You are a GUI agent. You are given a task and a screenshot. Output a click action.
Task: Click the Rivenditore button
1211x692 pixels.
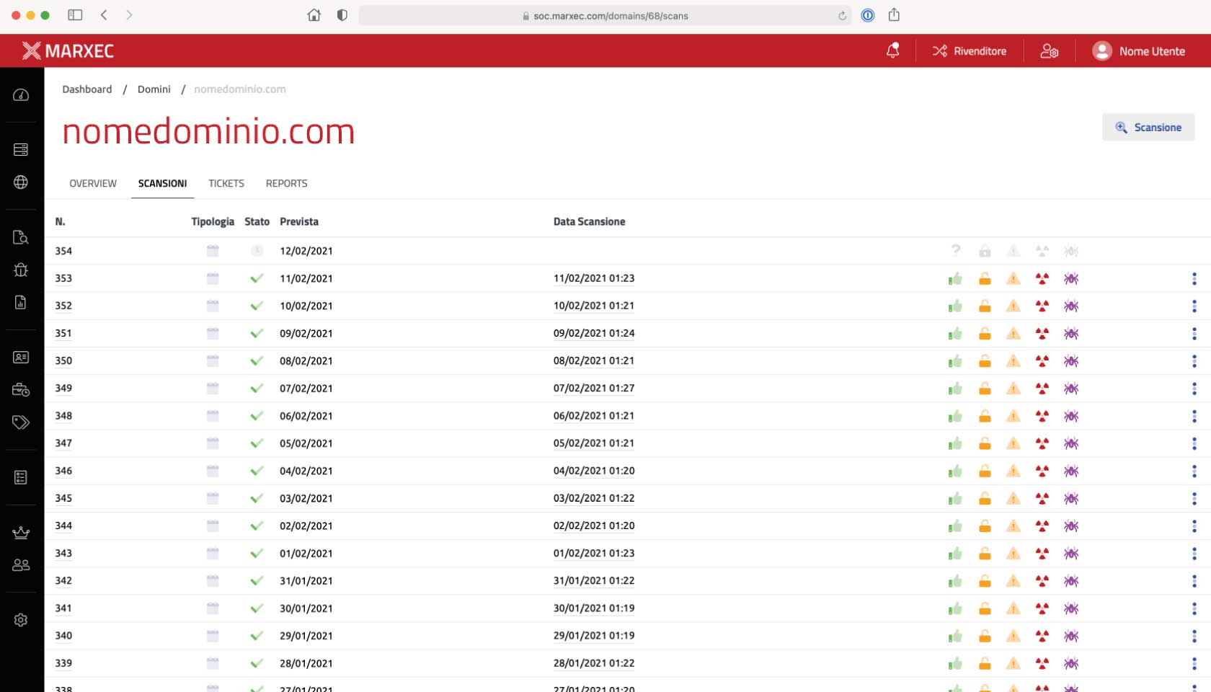click(970, 51)
